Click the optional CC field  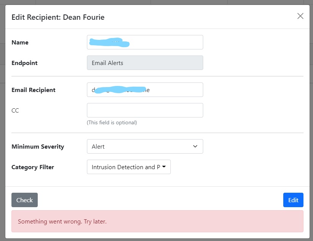(x=145, y=110)
